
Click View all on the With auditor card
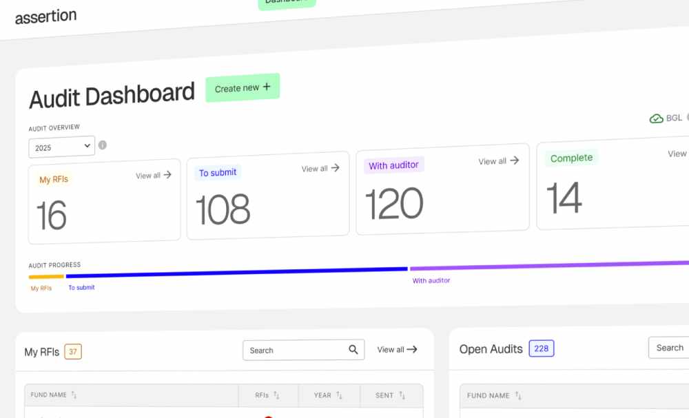[499, 161]
